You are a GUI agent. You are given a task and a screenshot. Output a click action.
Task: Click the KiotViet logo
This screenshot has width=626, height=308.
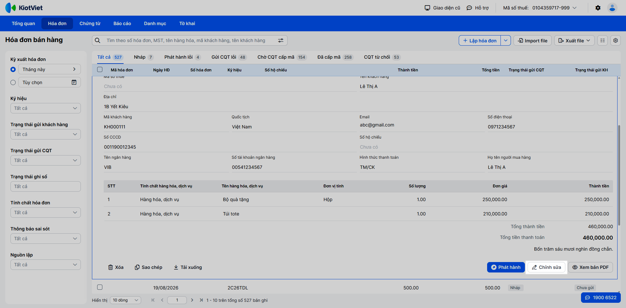[x=24, y=8]
